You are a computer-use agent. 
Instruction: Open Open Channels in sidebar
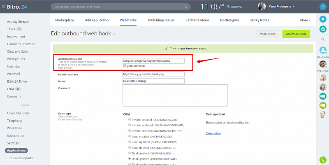click(x=18, y=113)
